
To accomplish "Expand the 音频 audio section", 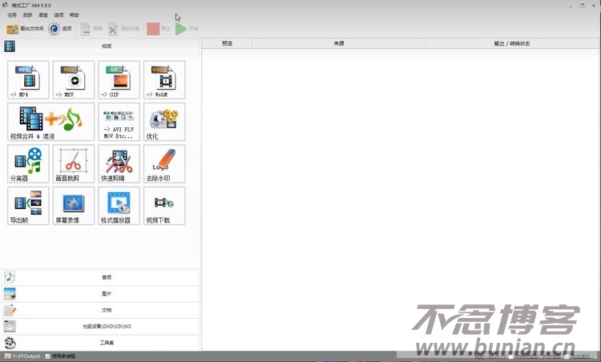I will tap(107, 277).
